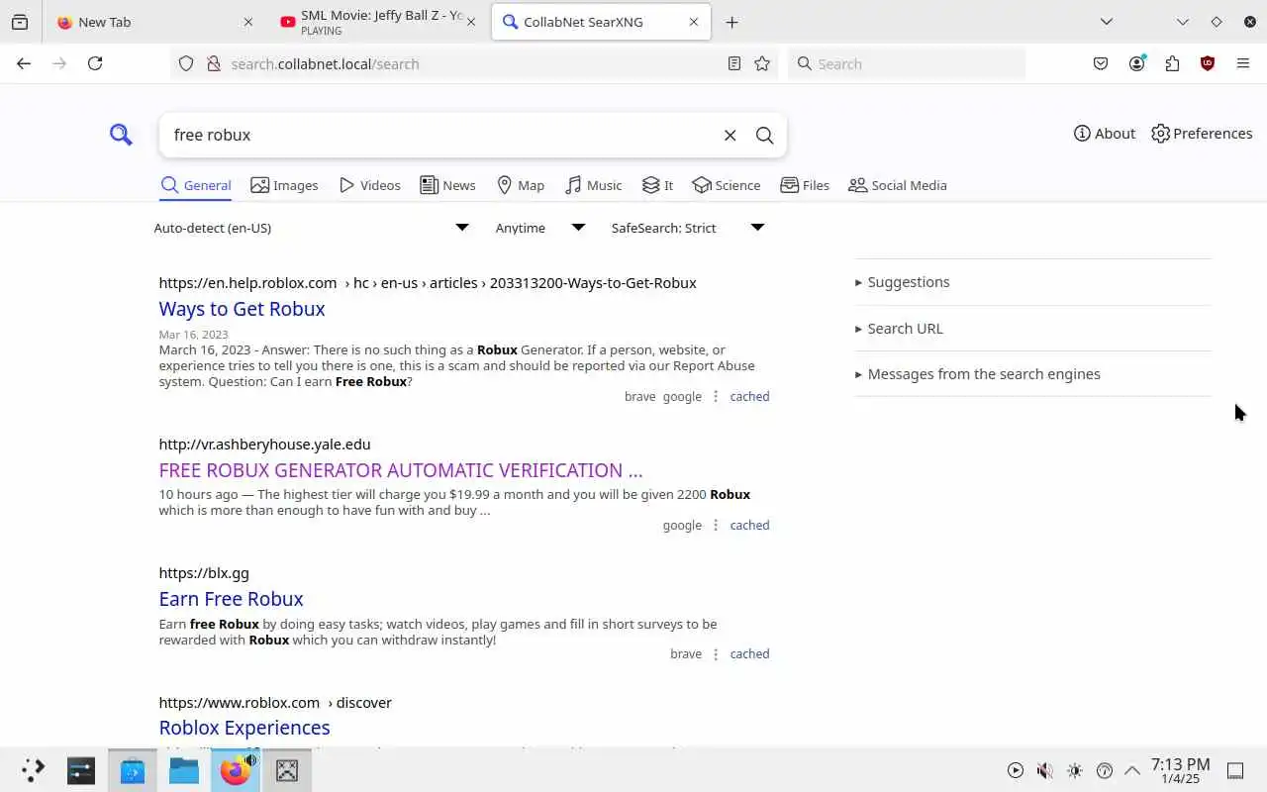The height and width of the screenshot is (792, 1267).
Task: Close the CollabNet SearXNG tab
Action: 694,22
